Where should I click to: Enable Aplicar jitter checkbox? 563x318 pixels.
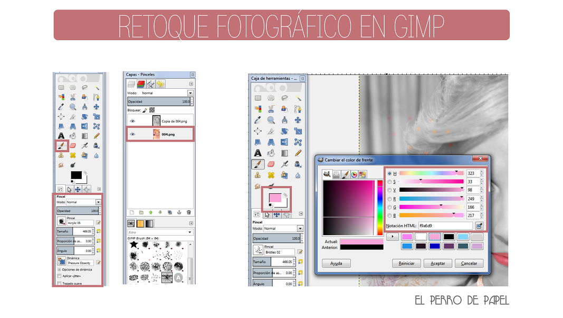pyautogui.click(x=59, y=276)
